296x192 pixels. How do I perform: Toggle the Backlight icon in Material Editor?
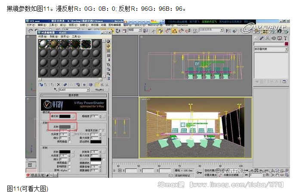(x=108, y=46)
